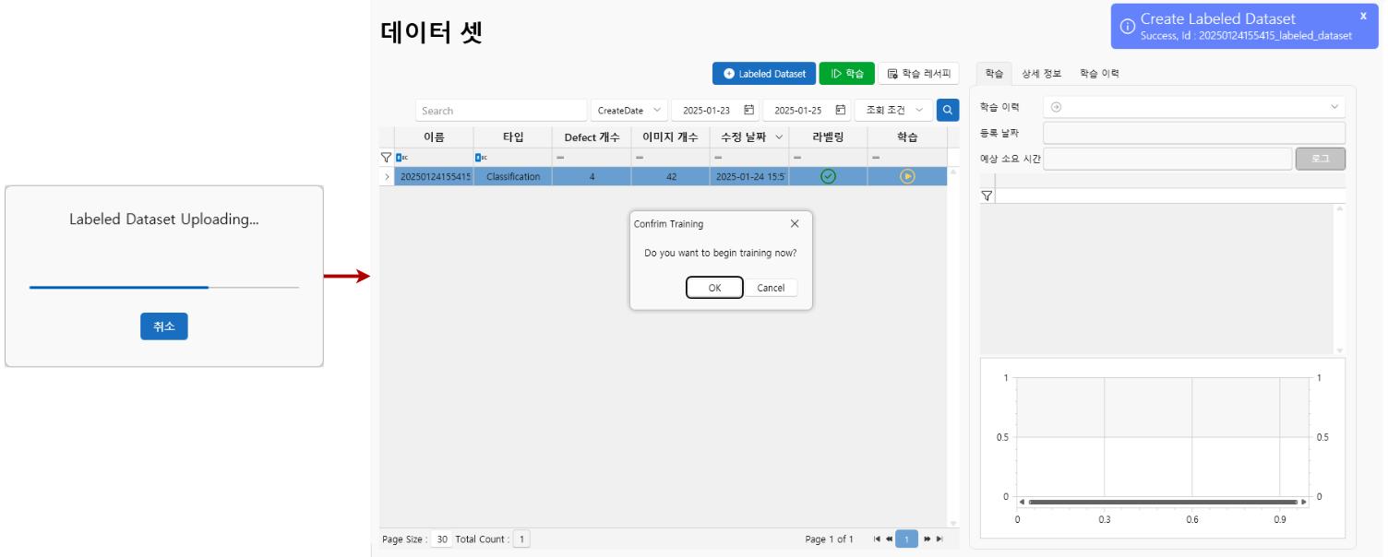The width and height of the screenshot is (1388, 557).
Task: Open the 학습 이력 combo box
Action: click(1193, 107)
